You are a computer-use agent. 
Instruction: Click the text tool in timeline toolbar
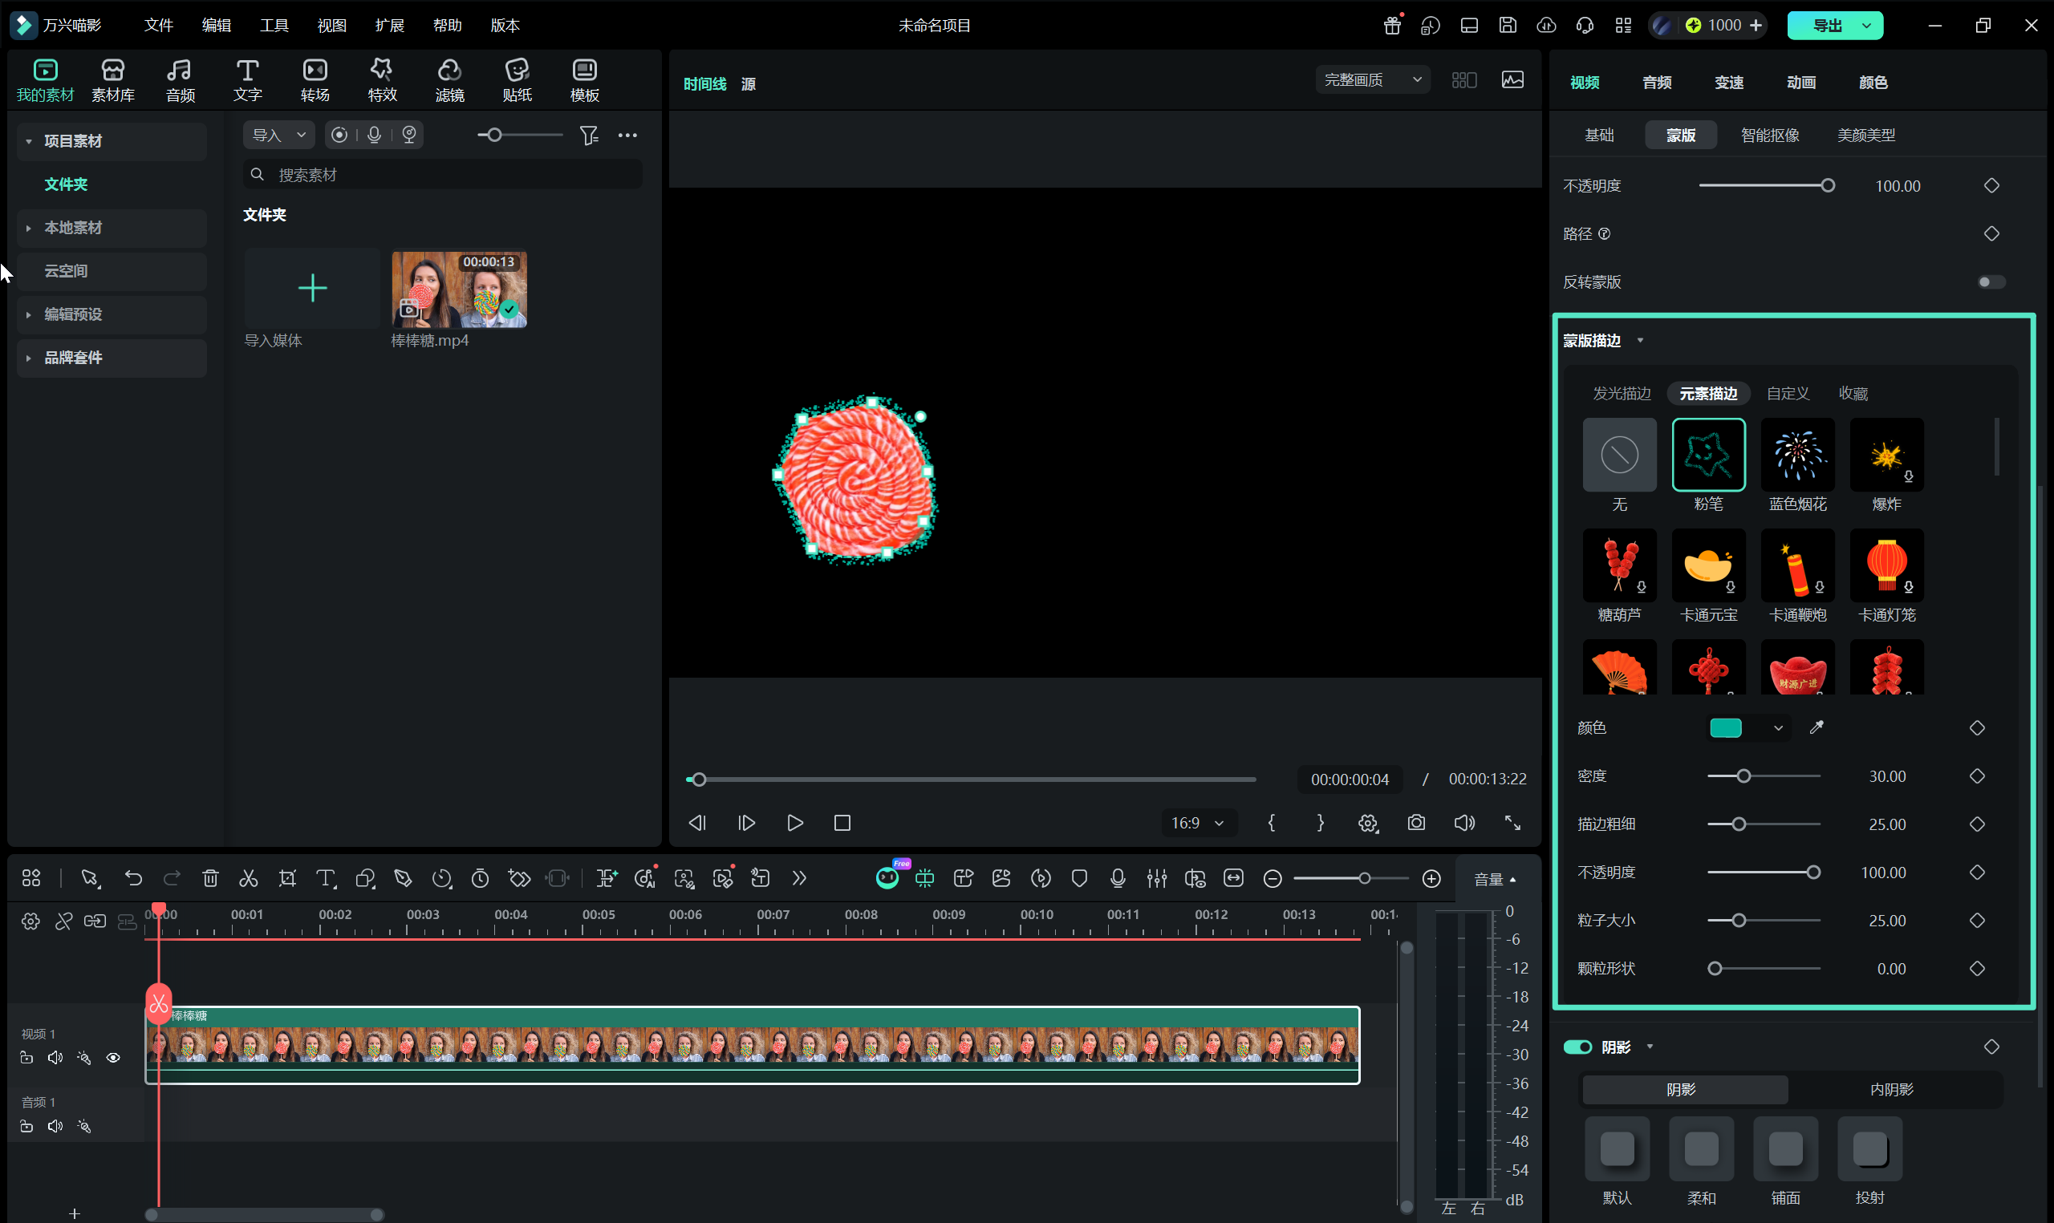327,878
